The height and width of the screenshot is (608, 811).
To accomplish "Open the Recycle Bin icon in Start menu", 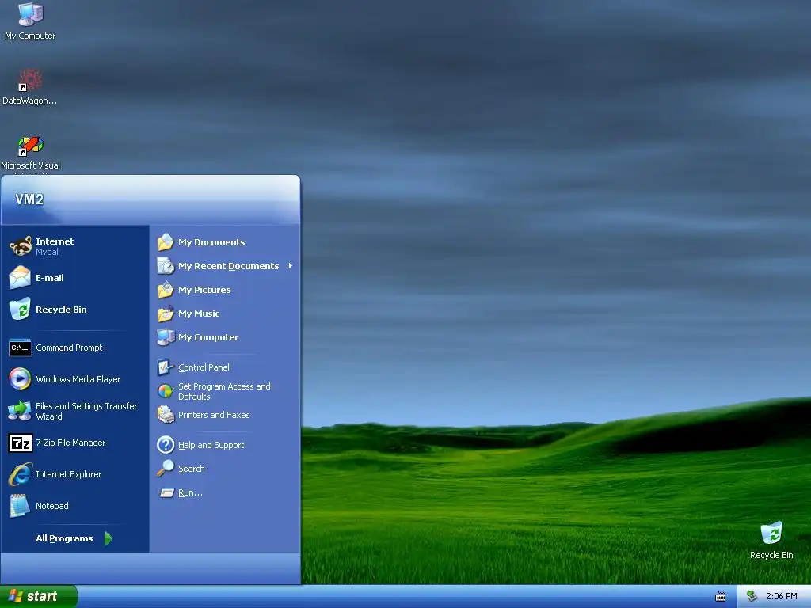I will coord(20,310).
